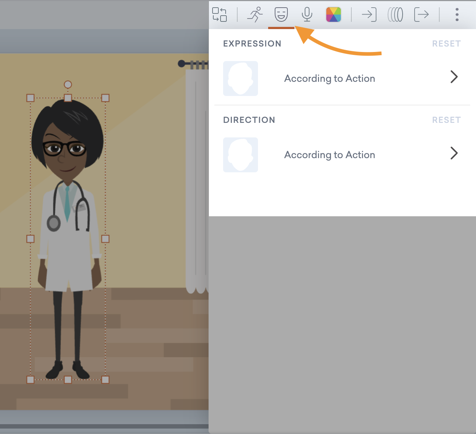Click the Expression head thumbnail
Image resolution: width=476 pixels, height=434 pixels.
(x=241, y=79)
